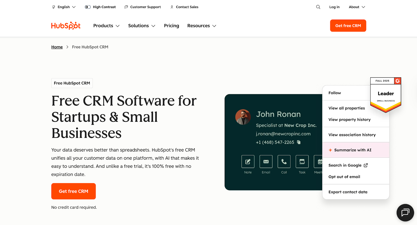Follow the Home breadcrumb link

tap(57, 47)
